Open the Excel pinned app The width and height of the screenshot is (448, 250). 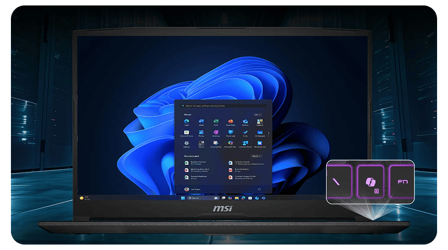click(216, 122)
